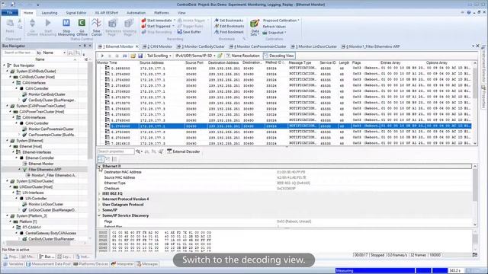Click the Save Buffer icon
The image size is (488, 274).
(x=180, y=32)
